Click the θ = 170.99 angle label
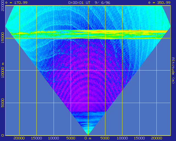 coord(16,2)
